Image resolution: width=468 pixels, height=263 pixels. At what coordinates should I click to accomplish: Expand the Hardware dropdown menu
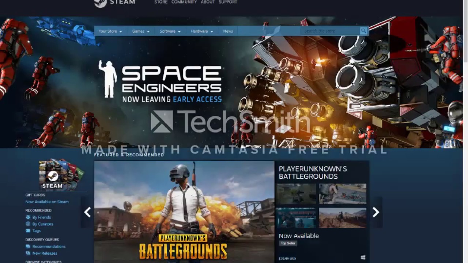pyautogui.click(x=202, y=31)
